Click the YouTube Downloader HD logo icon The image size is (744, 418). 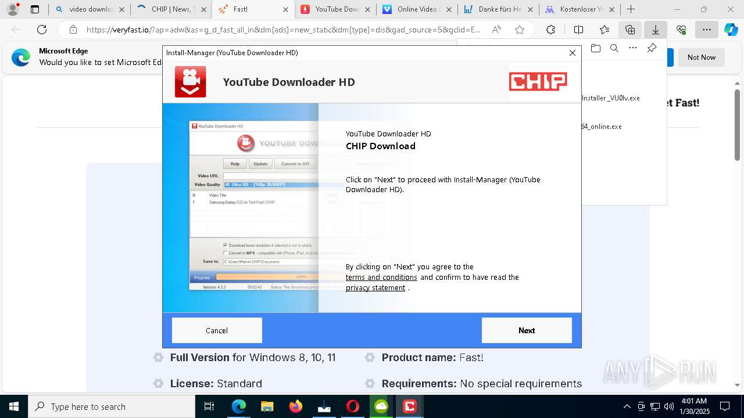click(191, 82)
